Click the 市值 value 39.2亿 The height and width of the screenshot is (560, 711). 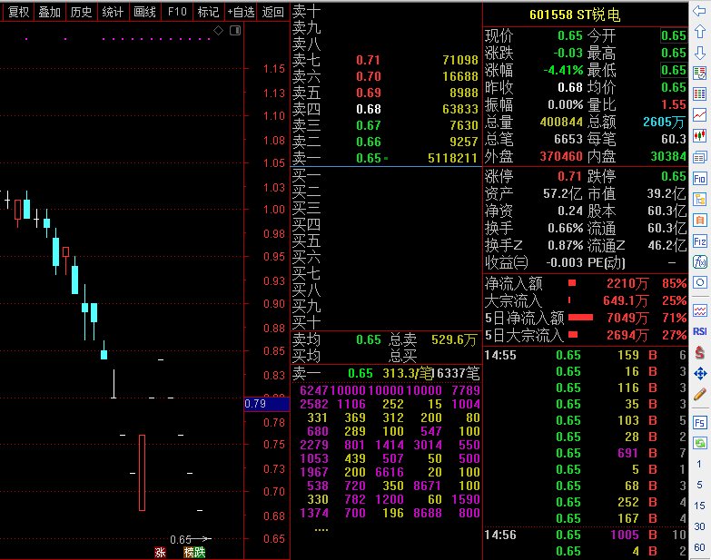(667, 193)
